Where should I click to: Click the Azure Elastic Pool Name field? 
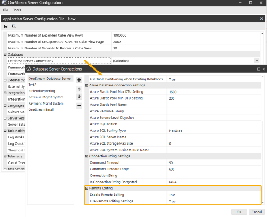click(214, 105)
